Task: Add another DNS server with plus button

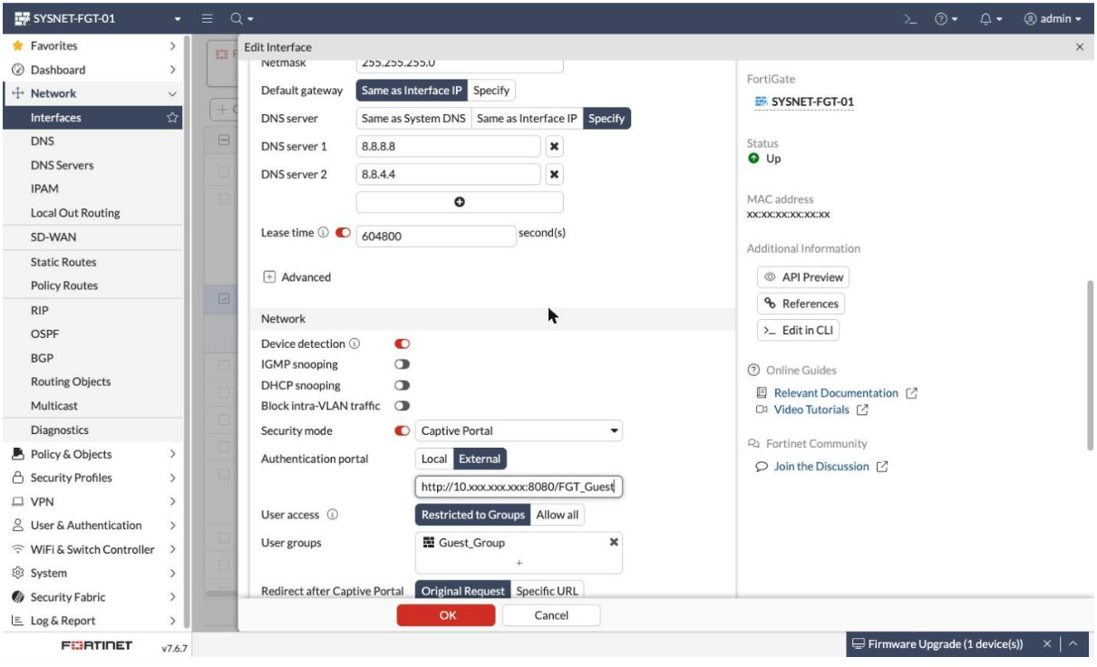Action: click(x=460, y=202)
